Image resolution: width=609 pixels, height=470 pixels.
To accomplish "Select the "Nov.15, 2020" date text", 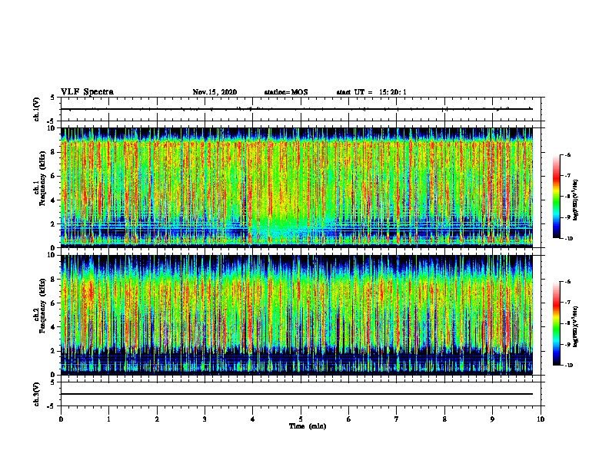I will (215, 92).
